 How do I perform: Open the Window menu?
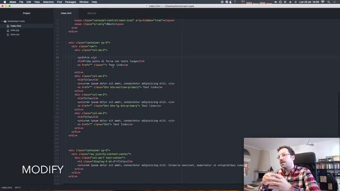pyautogui.click(x=84, y=2)
